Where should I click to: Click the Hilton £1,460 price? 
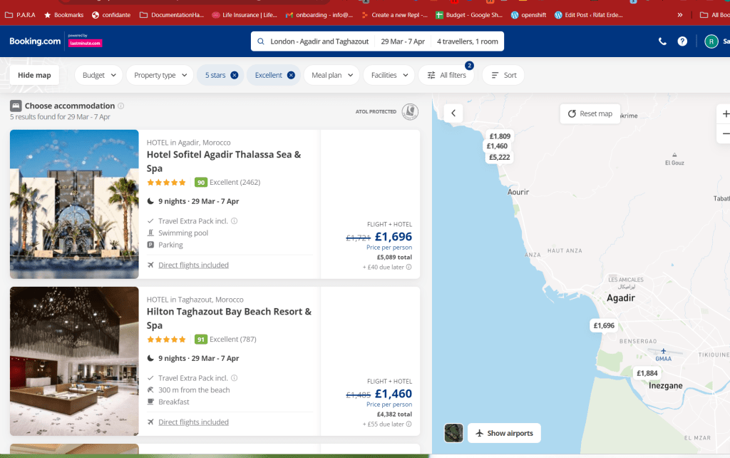394,394
